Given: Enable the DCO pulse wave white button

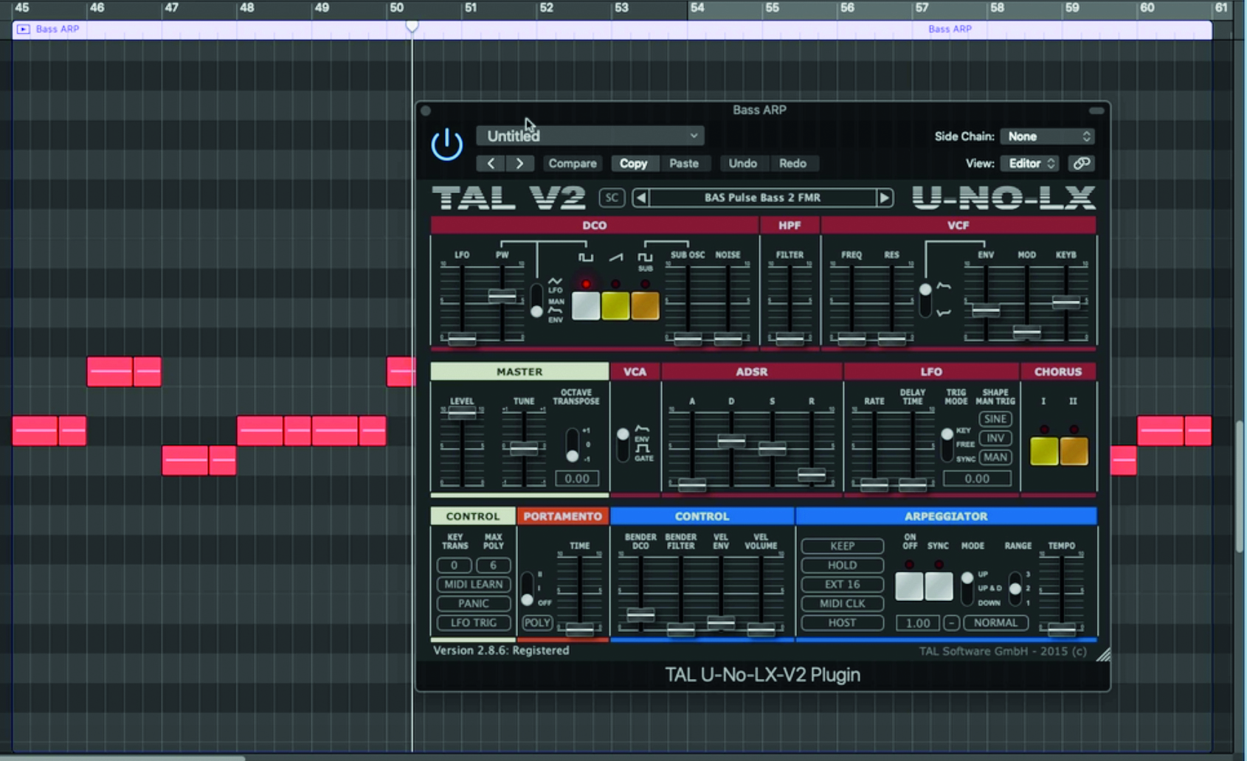Looking at the screenshot, I should (586, 306).
